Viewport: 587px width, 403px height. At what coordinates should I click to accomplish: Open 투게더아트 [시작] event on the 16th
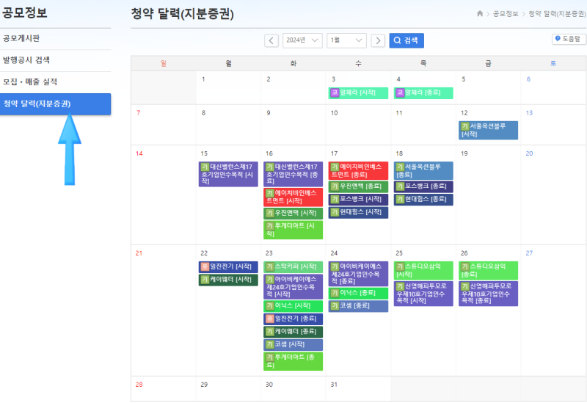click(x=293, y=230)
